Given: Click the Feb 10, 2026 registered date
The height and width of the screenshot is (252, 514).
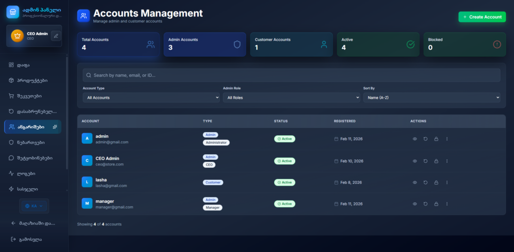Looking at the screenshot, I should coord(352,161).
